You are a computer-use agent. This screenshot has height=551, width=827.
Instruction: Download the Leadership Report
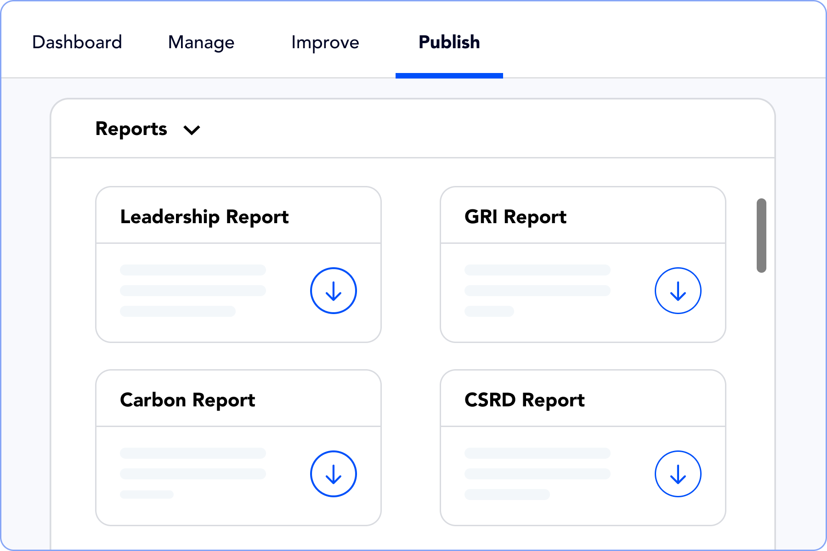pos(333,290)
